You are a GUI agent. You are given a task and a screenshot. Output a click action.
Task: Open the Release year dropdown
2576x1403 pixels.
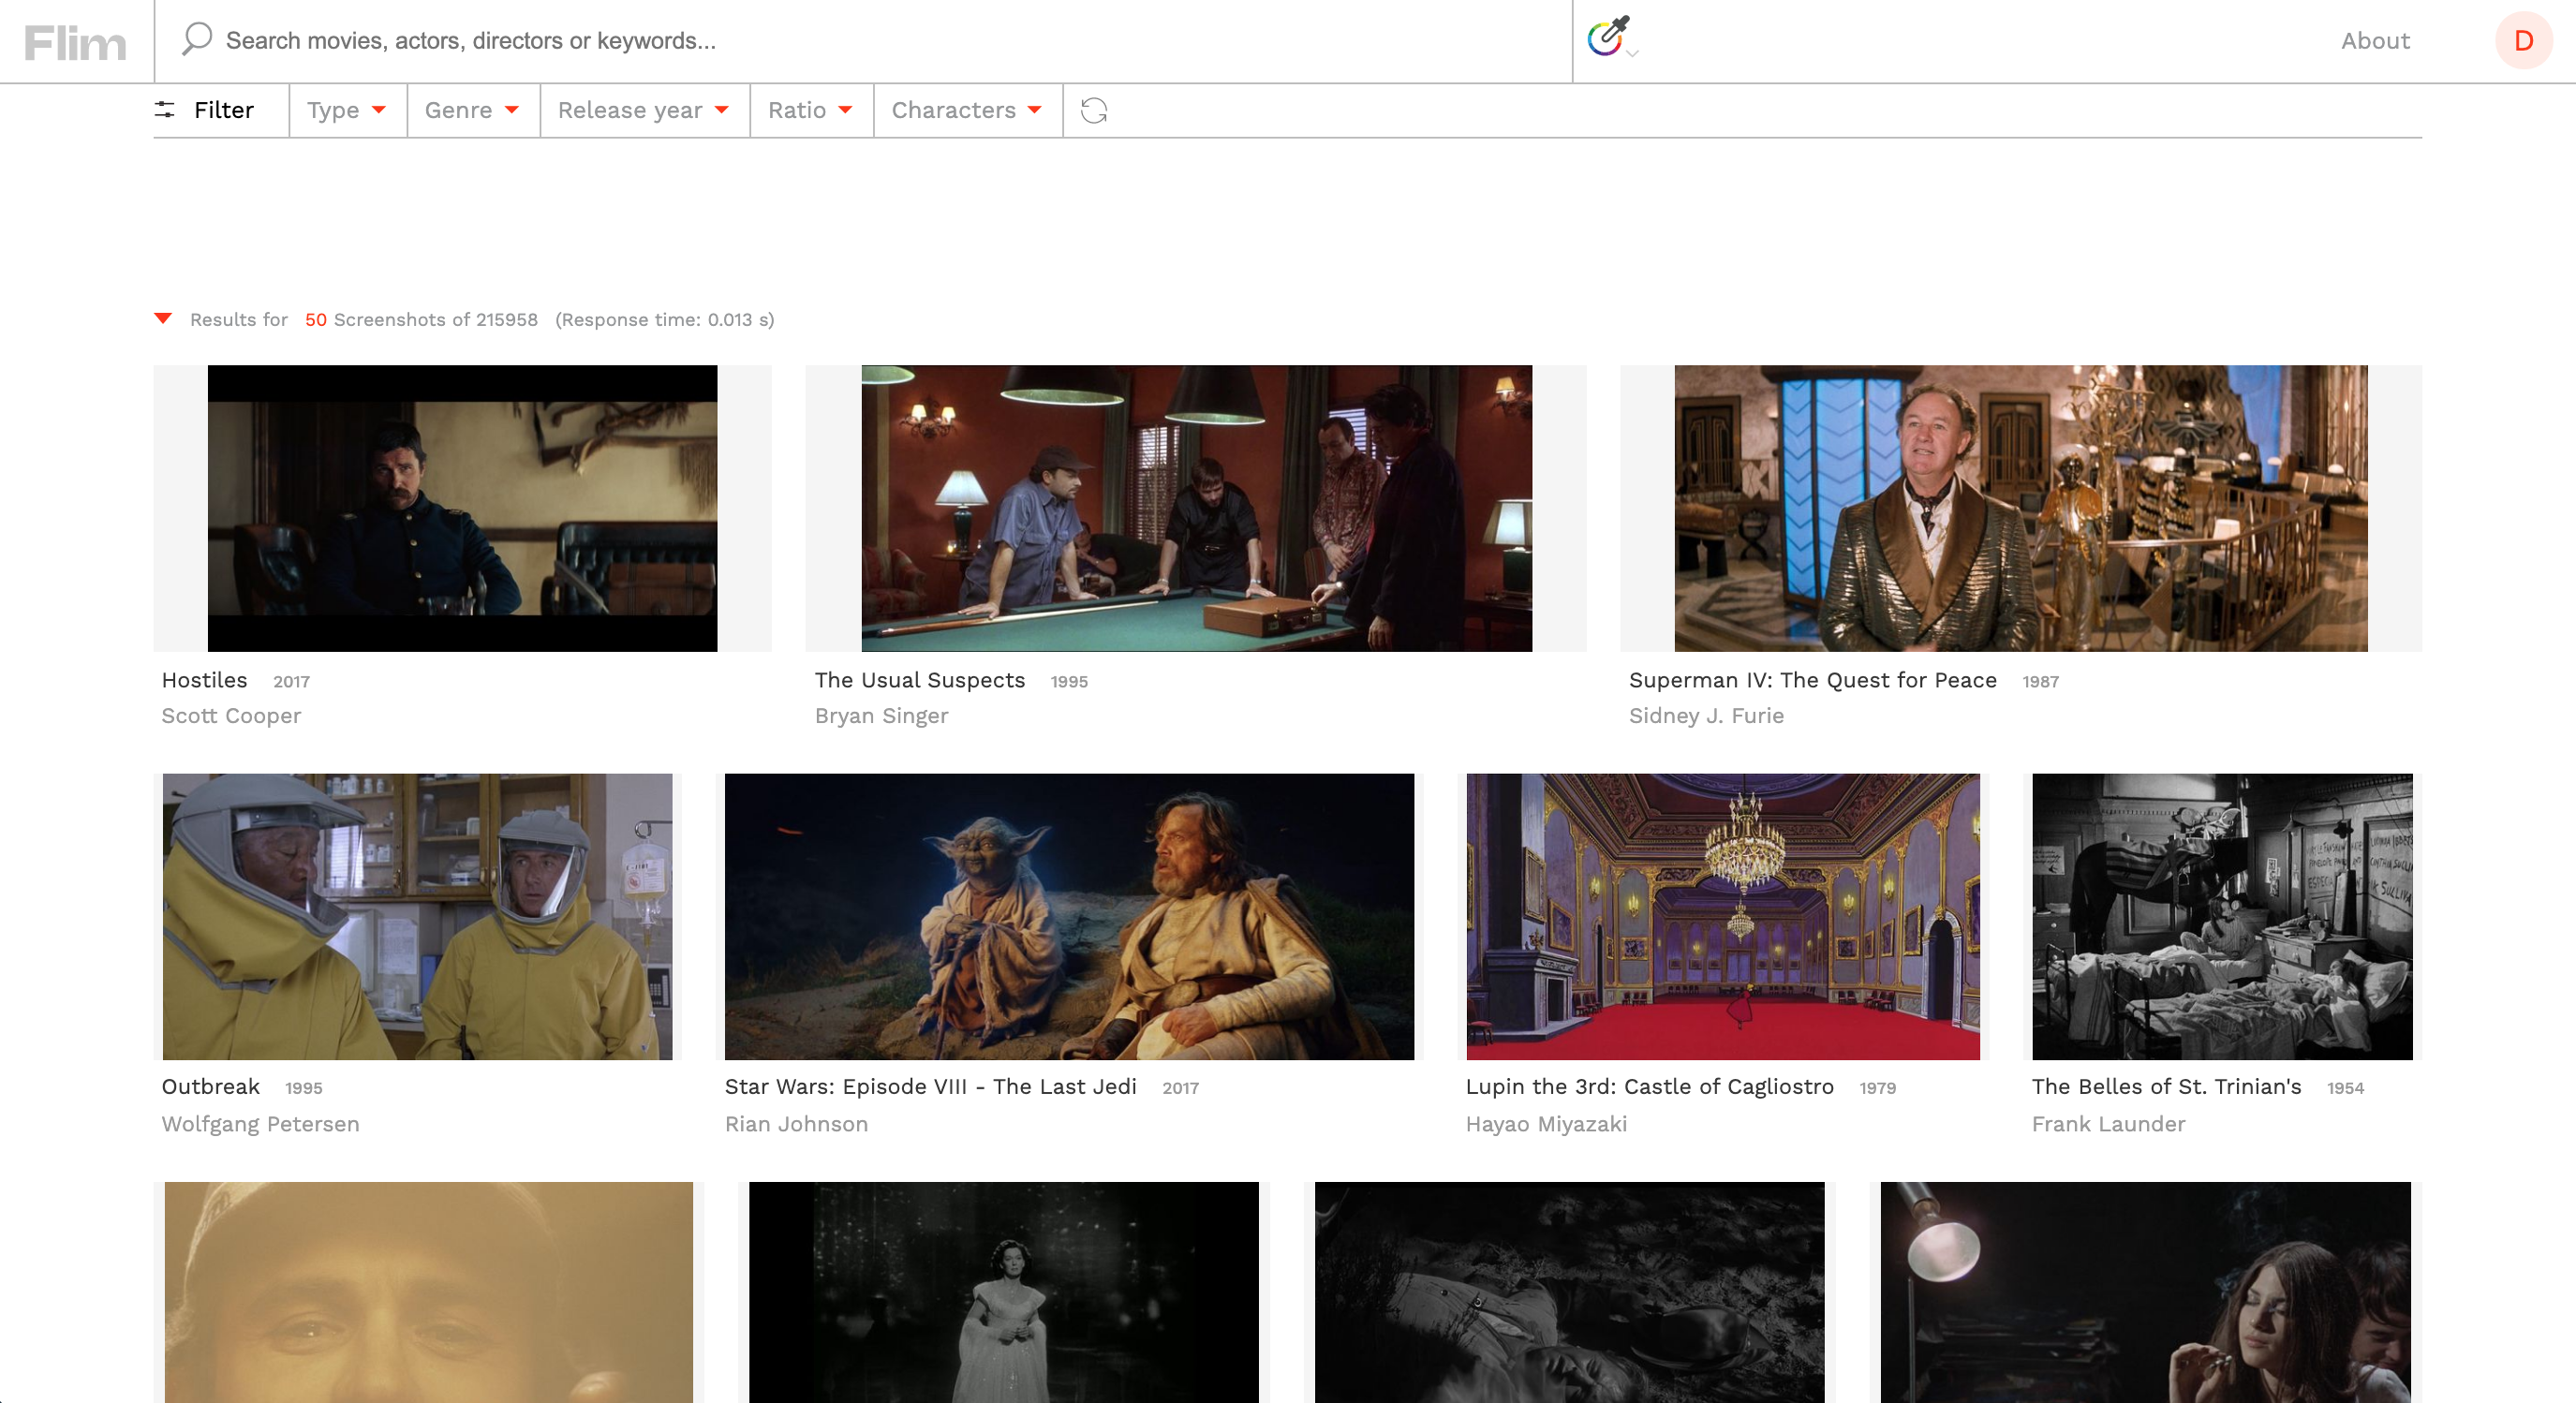(x=643, y=110)
